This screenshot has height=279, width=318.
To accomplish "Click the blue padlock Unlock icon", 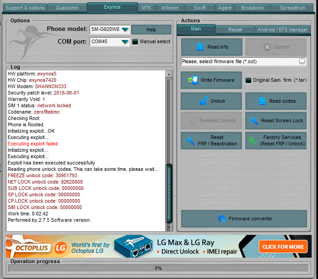I will (204, 101).
